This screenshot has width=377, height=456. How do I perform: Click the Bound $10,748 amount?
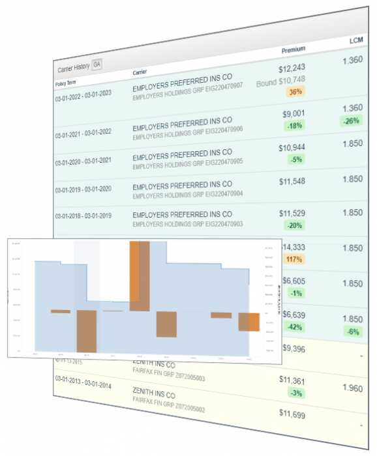click(280, 81)
